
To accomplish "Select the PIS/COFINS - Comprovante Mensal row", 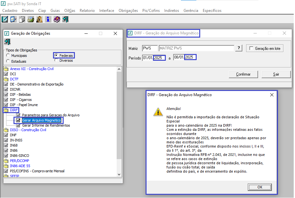I will pyautogui.click(x=37, y=171).
